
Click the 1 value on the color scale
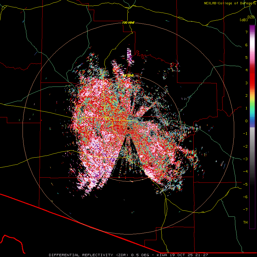click(246, 108)
